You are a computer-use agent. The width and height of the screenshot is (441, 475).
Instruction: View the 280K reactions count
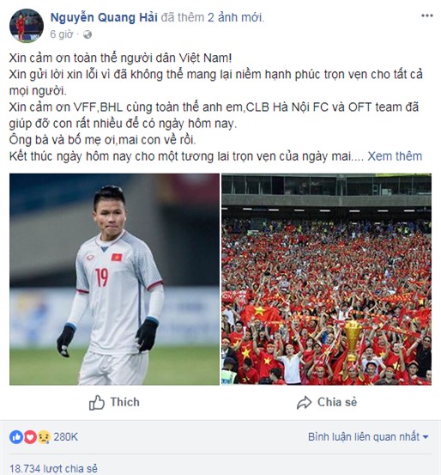(x=66, y=437)
